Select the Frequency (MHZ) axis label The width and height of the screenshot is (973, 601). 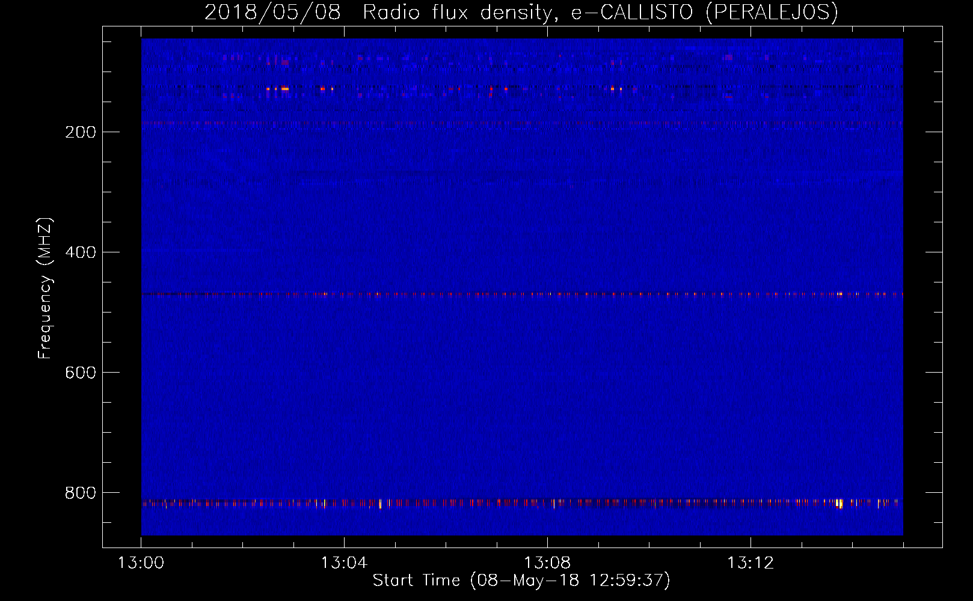pos(45,288)
